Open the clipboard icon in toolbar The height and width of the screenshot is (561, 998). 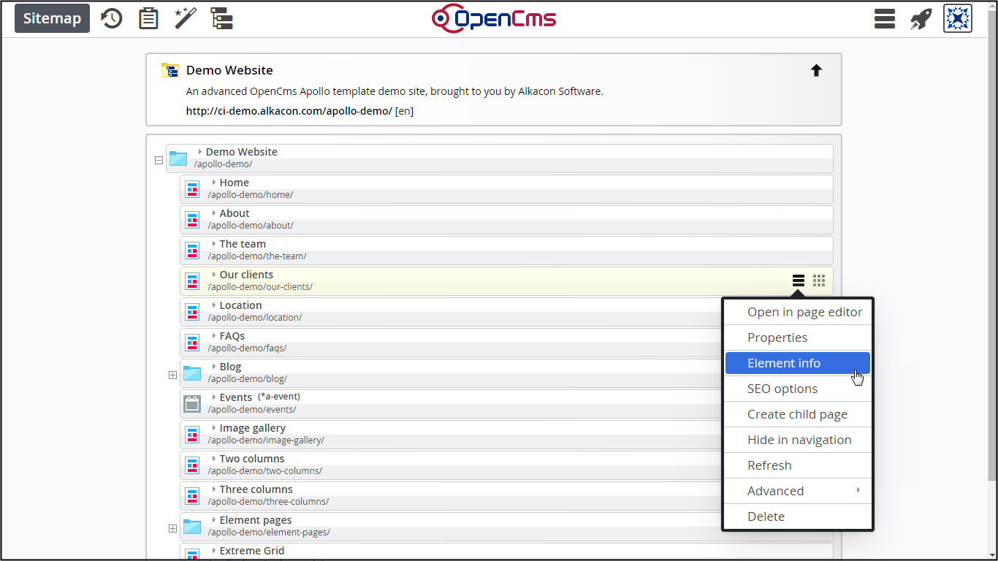click(x=148, y=18)
